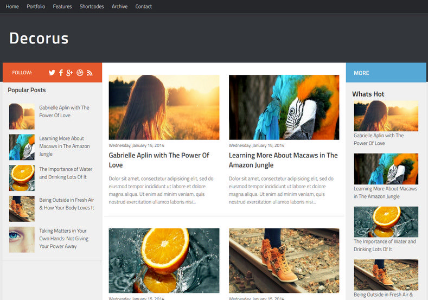Open the Contact menu item

click(x=144, y=7)
